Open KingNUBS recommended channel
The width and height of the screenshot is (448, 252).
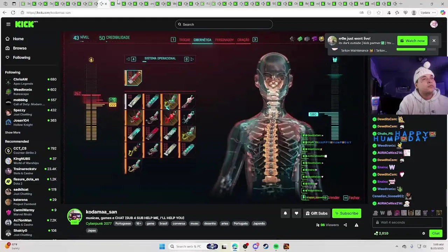pos(31,161)
